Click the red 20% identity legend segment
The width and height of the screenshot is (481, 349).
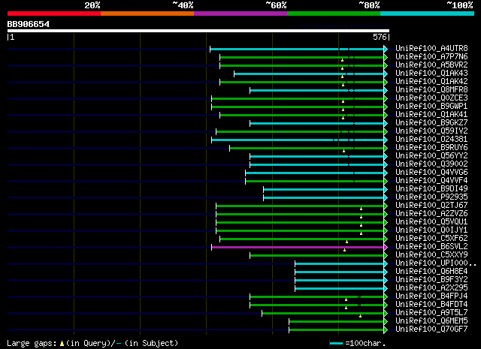[x=54, y=14]
